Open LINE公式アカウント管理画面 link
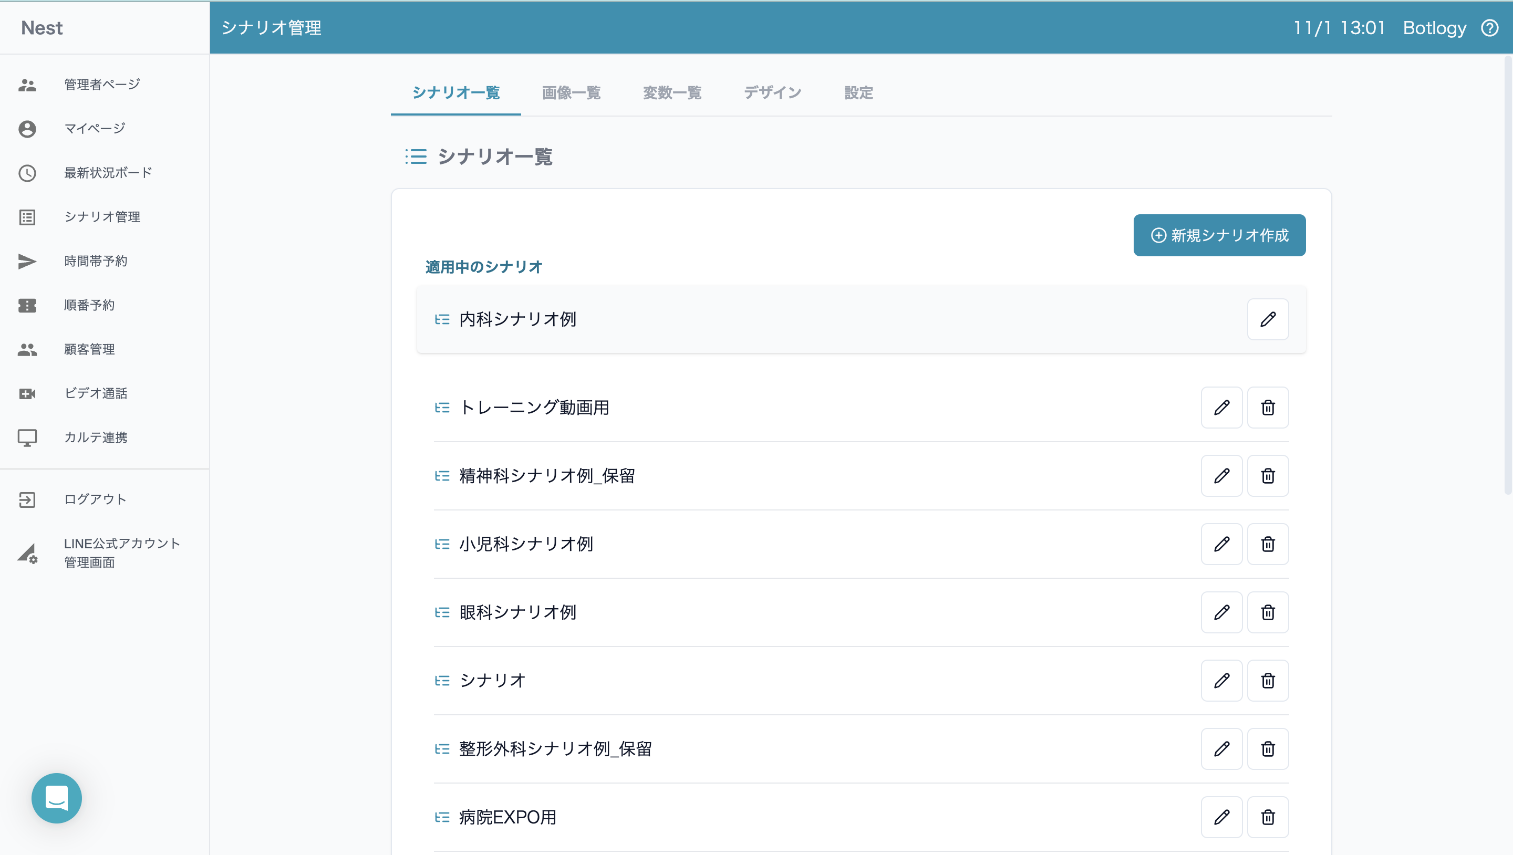This screenshot has width=1513, height=855. [121, 552]
